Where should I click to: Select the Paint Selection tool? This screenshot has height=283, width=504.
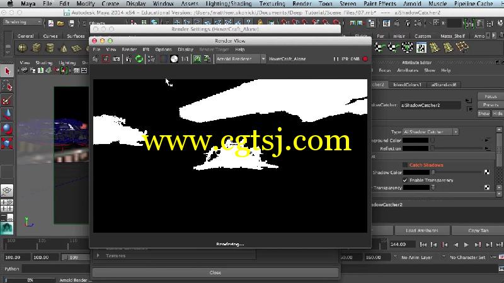7,101
